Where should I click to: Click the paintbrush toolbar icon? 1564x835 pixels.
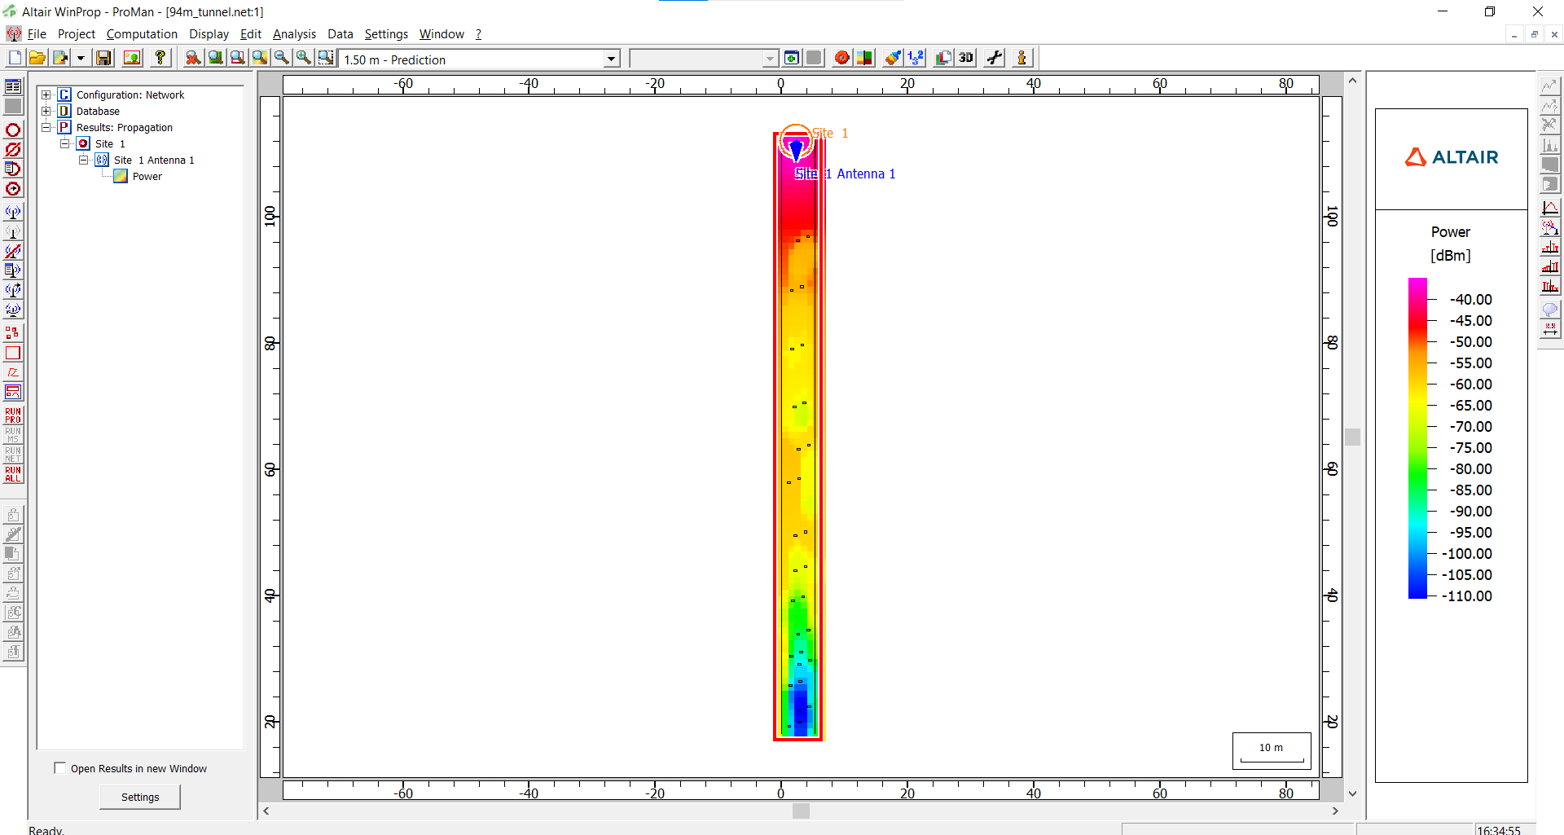(894, 58)
